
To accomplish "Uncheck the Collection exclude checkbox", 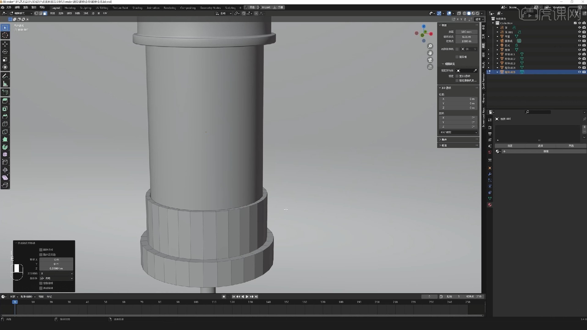I will (x=575, y=23).
